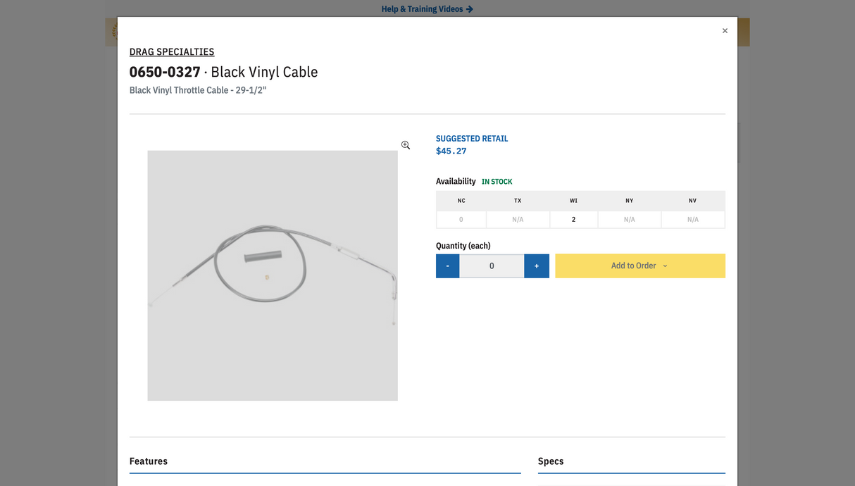Image resolution: width=855 pixels, height=486 pixels.
Task: Expand the Add to Order dropdown chevron
Action: 665,266
